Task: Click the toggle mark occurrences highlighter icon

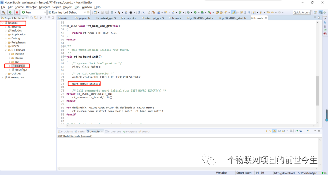Action: click(x=233, y=12)
